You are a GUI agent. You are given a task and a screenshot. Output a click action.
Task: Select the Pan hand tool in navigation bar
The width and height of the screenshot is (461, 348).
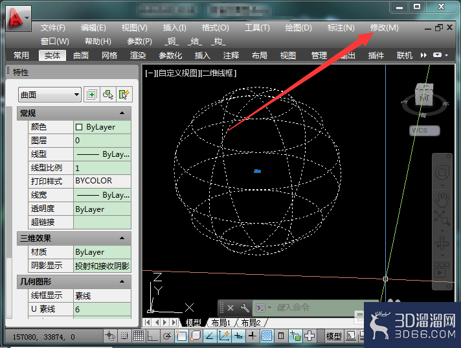[x=442, y=200]
